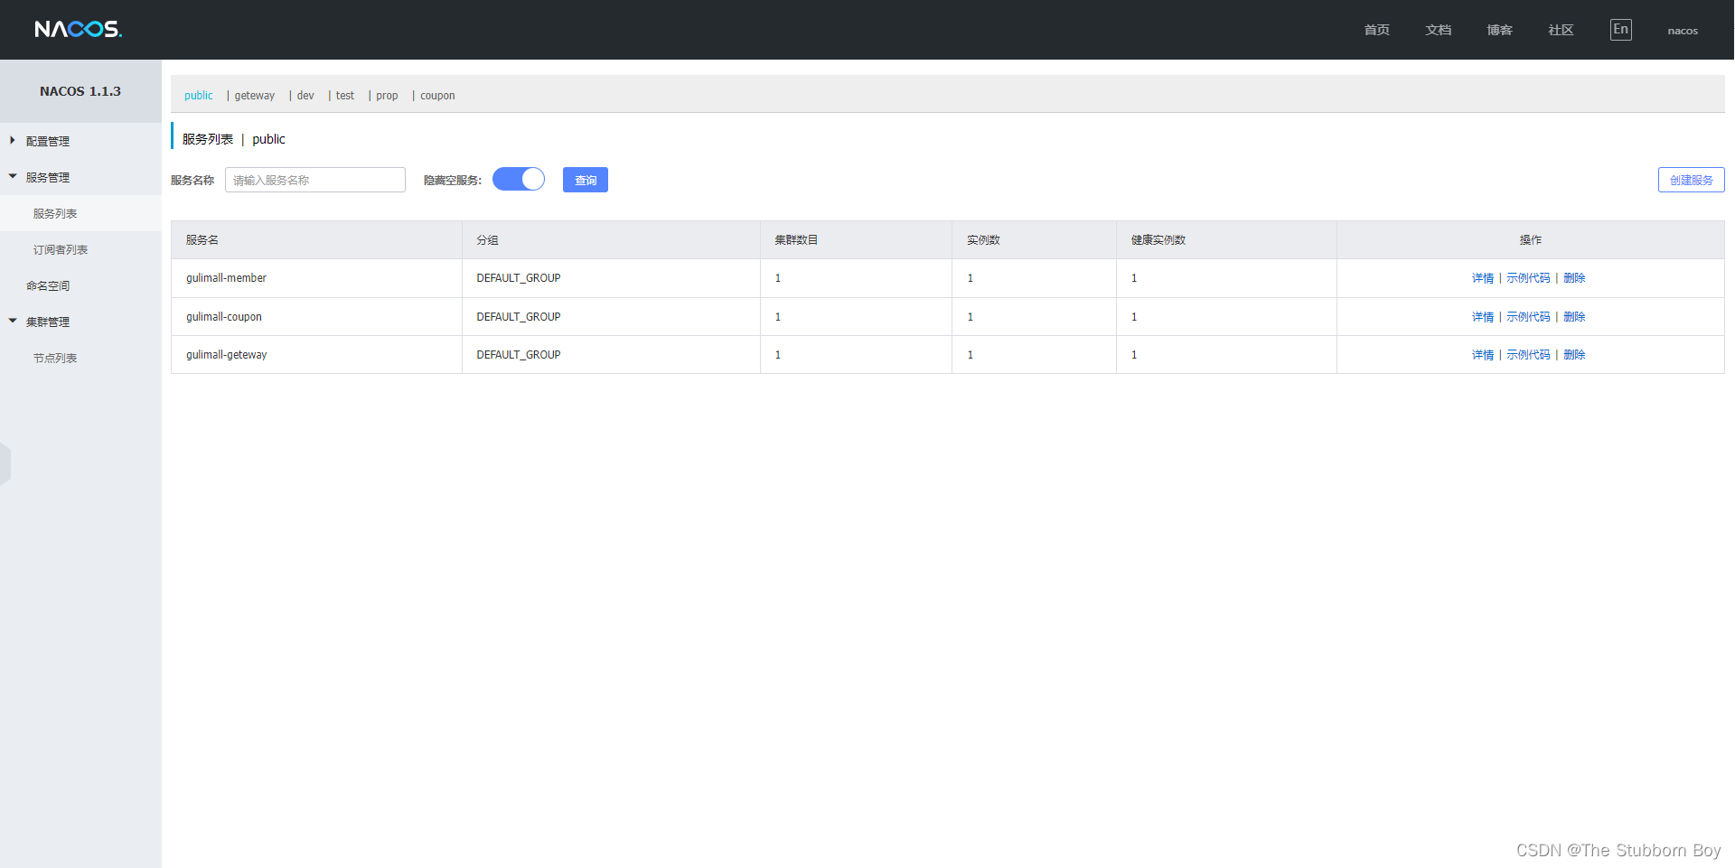Toggle the hide empty services switch

(519, 179)
